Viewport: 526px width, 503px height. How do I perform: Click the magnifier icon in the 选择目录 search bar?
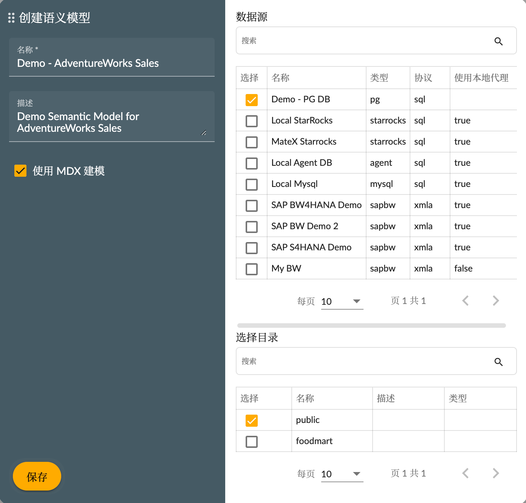[498, 361]
